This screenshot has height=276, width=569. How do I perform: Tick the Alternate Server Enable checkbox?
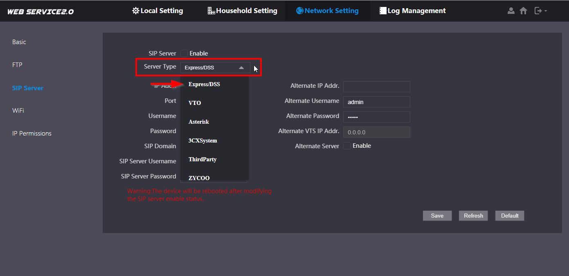(347, 146)
